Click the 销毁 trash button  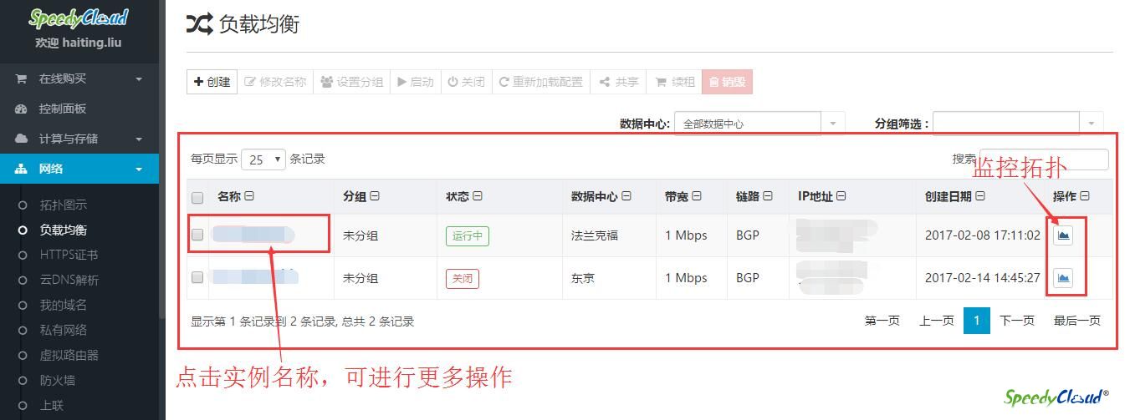coord(727,82)
